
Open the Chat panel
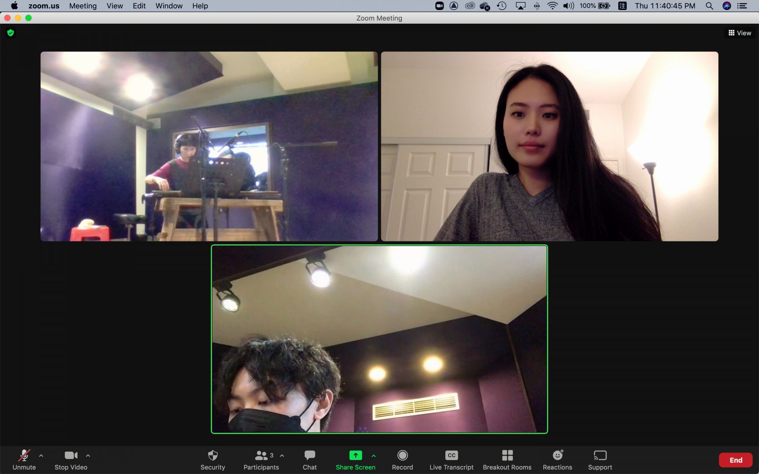pyautogui.click(x=310, y=460)
